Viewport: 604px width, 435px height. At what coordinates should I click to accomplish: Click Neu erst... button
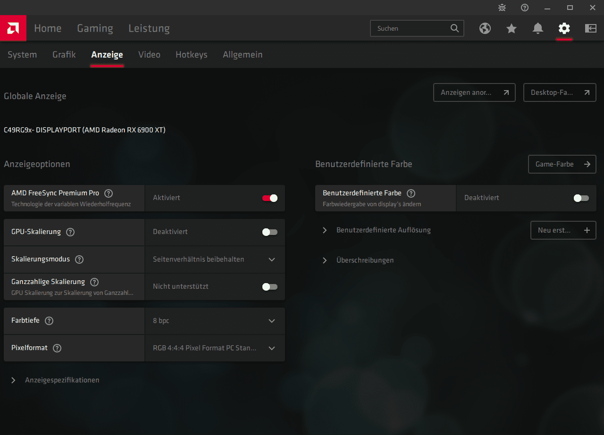pos(563,230)
